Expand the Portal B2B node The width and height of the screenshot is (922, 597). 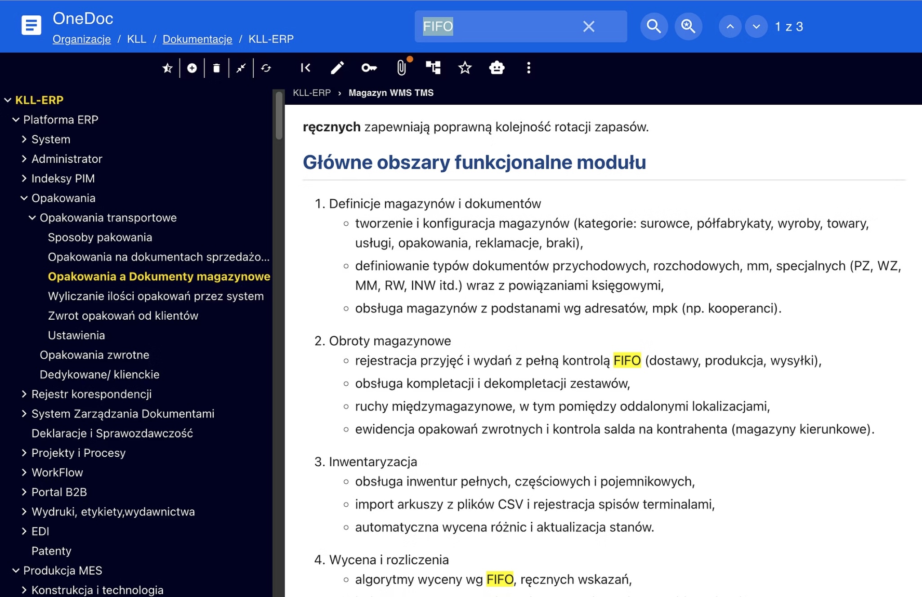24,492
